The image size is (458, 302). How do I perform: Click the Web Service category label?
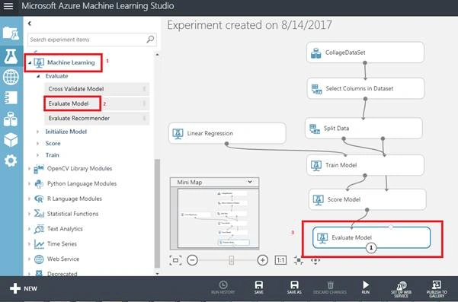point(63,259)
